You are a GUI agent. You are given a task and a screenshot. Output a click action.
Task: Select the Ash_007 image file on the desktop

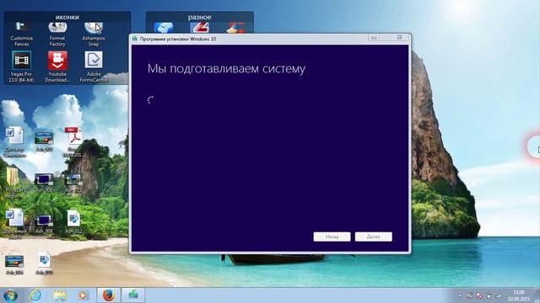(x=44, y=141)
